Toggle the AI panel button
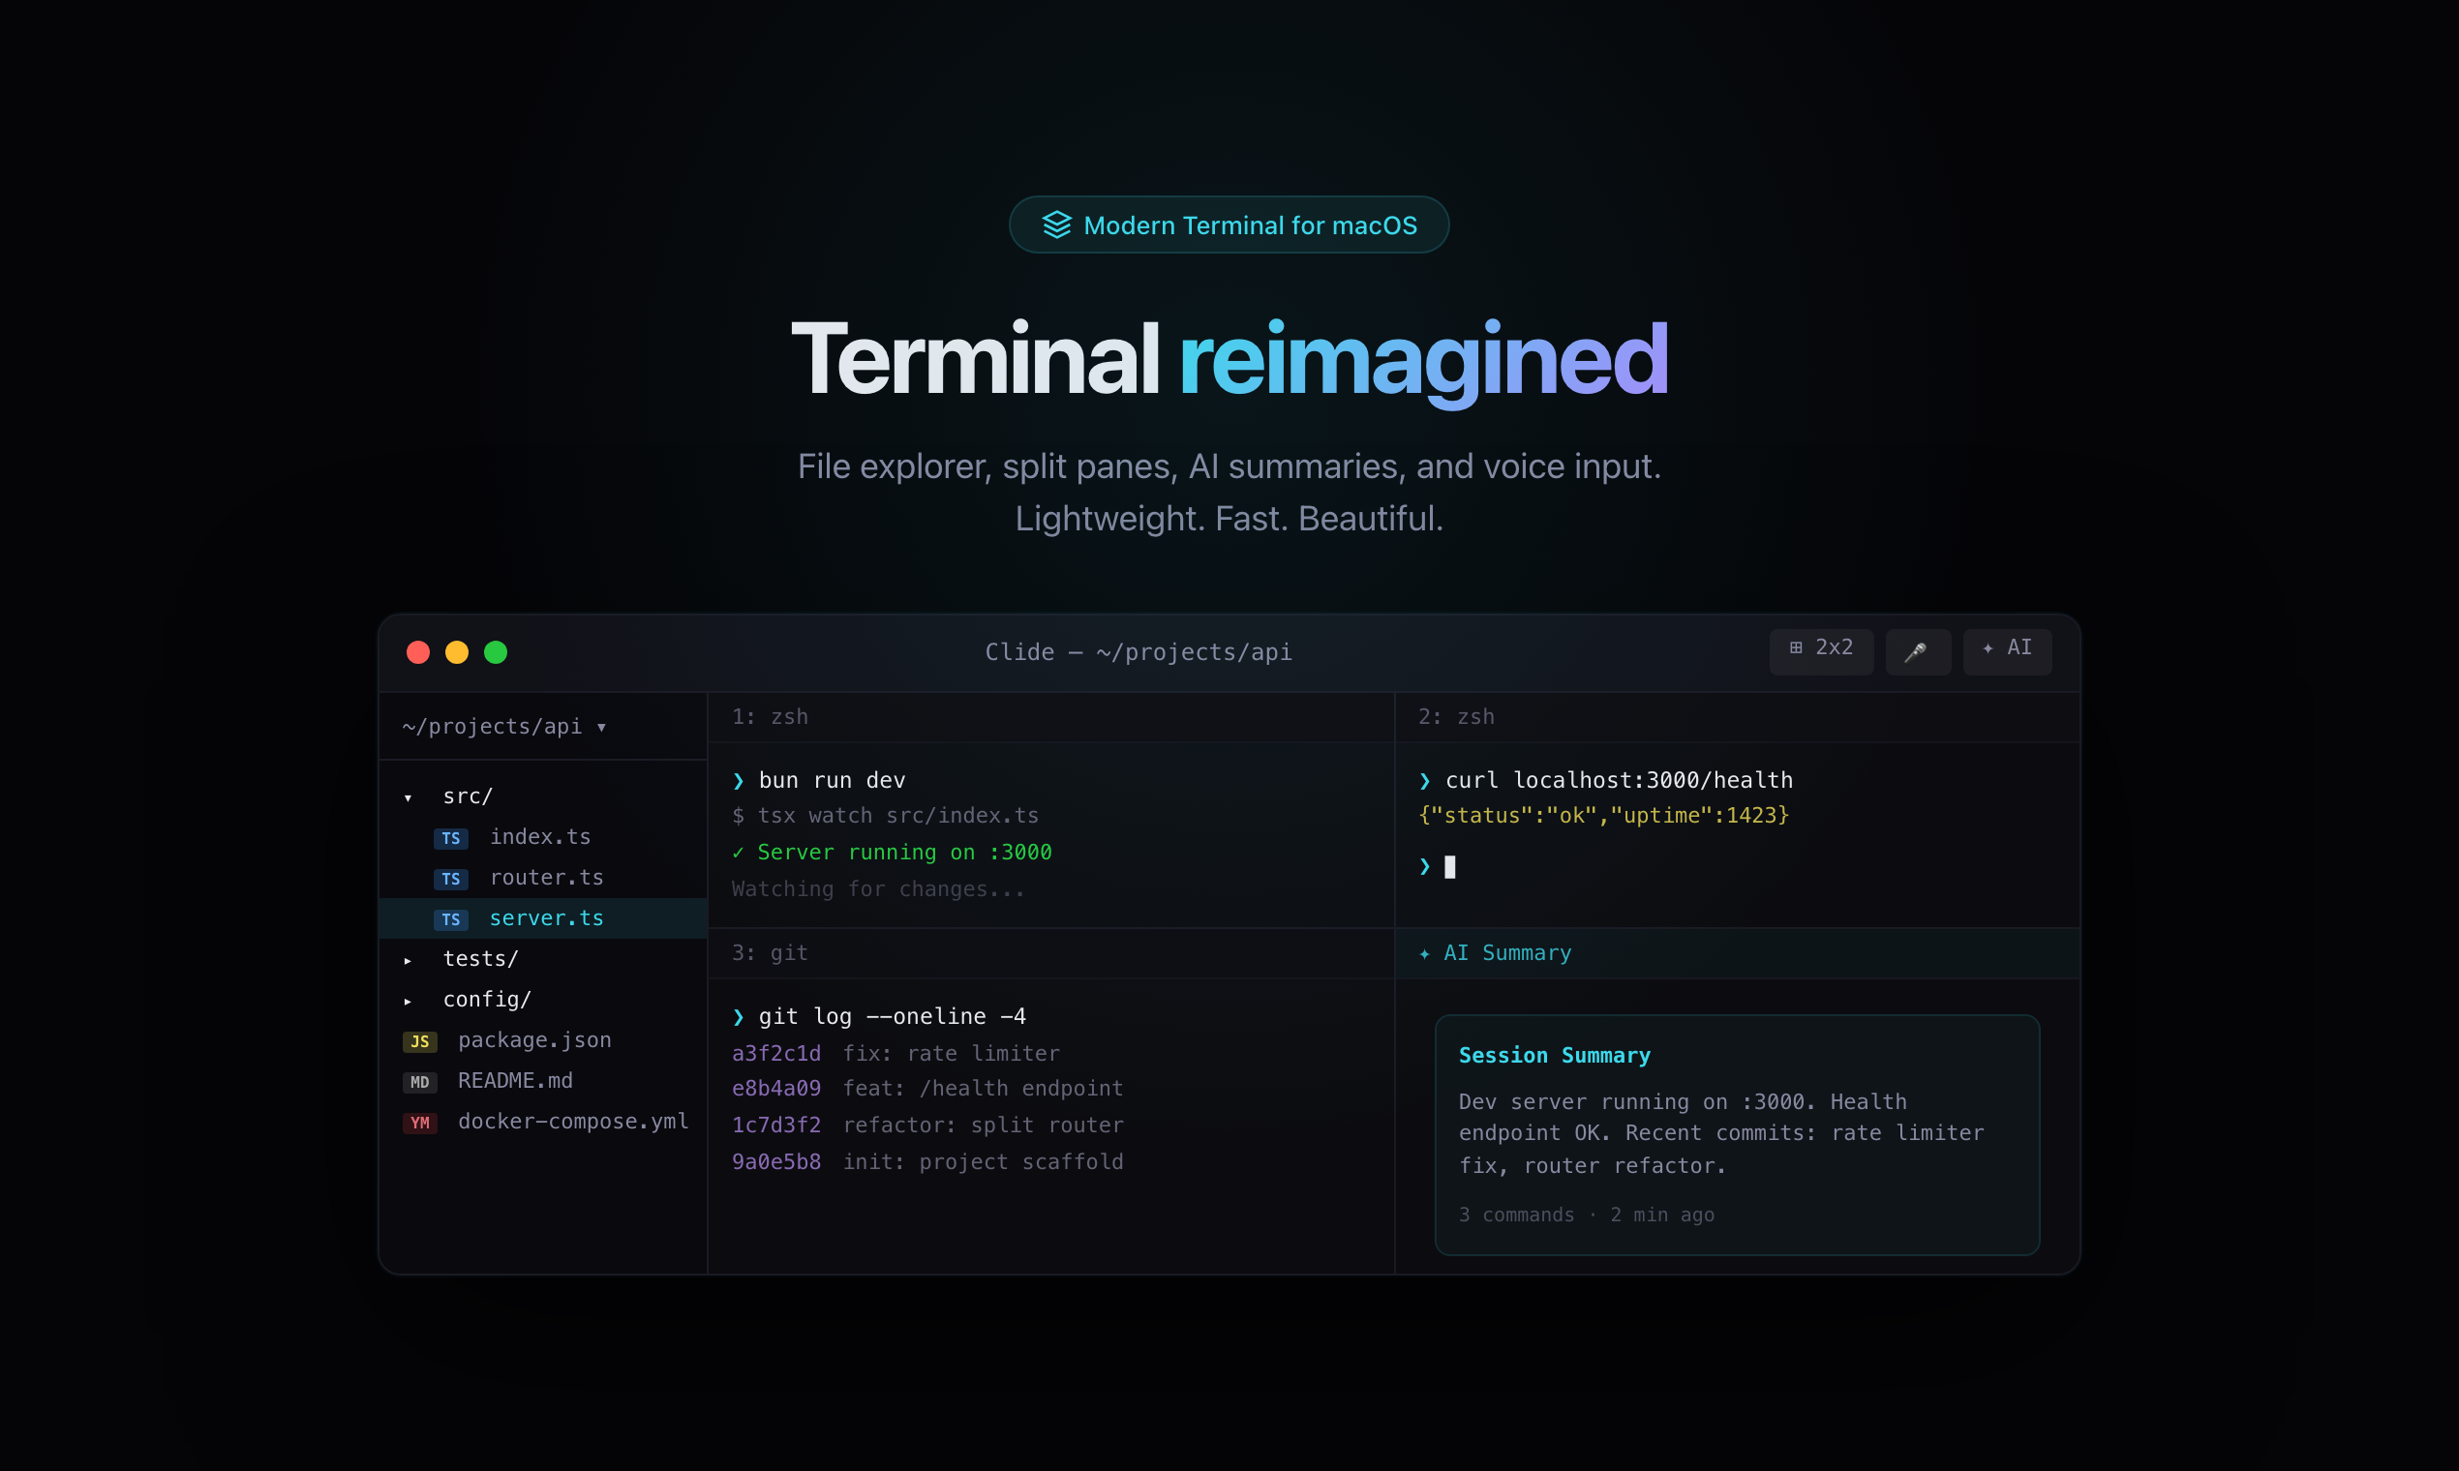2459x1471 pixels. coord(2007,648)
